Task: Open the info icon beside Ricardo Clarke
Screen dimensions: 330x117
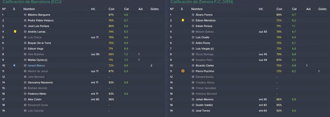Action: [193, 65]
